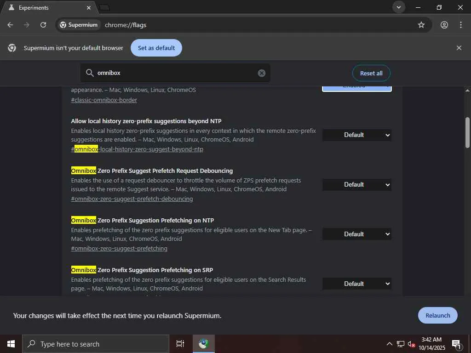Click the forward navigation arrow
This screenshot has width=471, height=353.
pyautogui.click(x=26, y=25)
